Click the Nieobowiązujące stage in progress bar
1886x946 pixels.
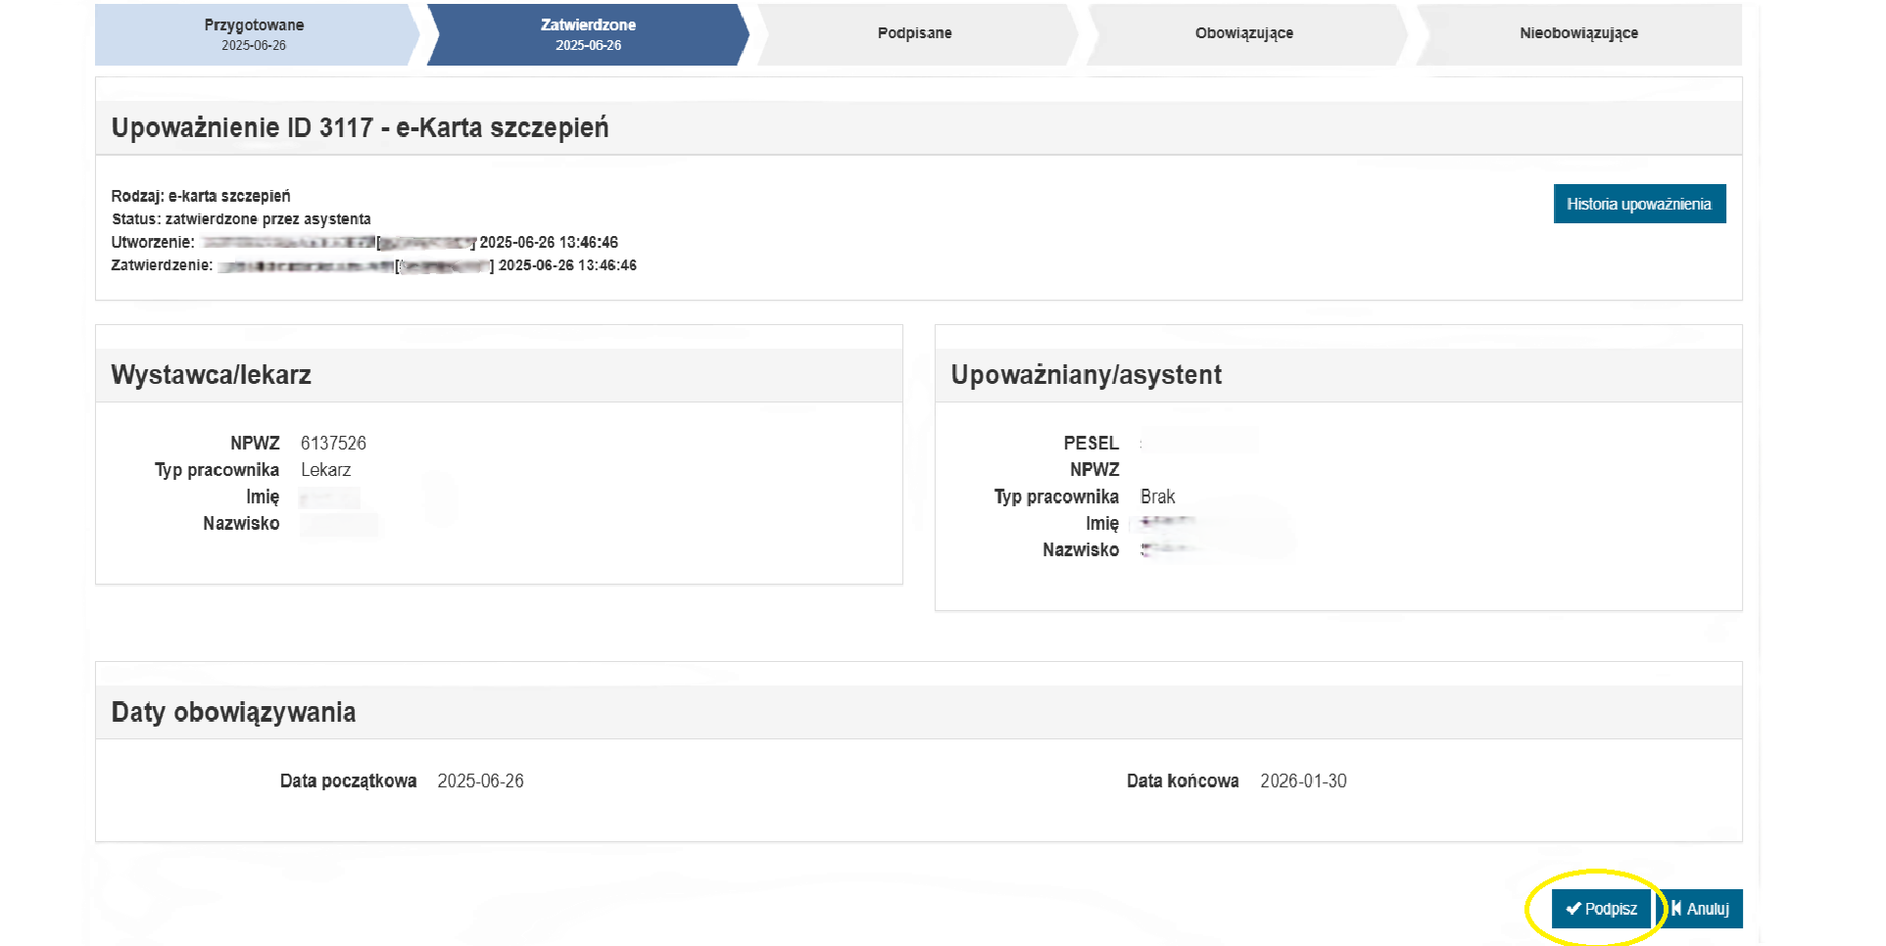(1577, 33)
